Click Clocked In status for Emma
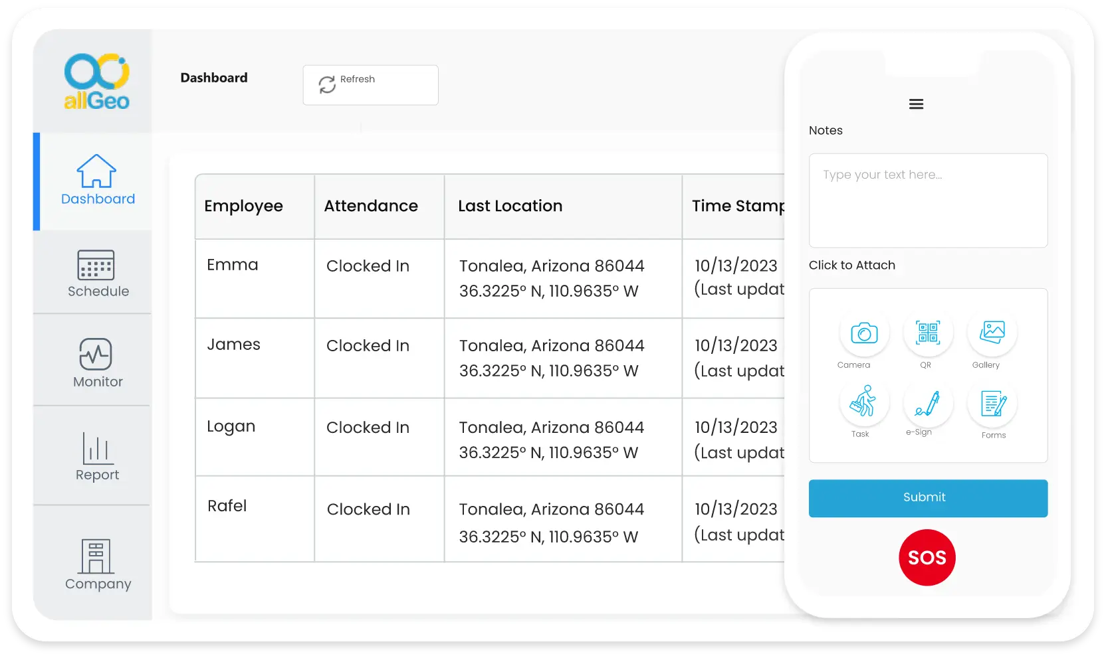The width and height of the screenshot is (1106, 658). pyautogui.click(x=368, y=266)
